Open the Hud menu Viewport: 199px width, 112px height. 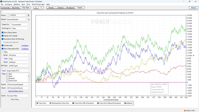[23, 4]
